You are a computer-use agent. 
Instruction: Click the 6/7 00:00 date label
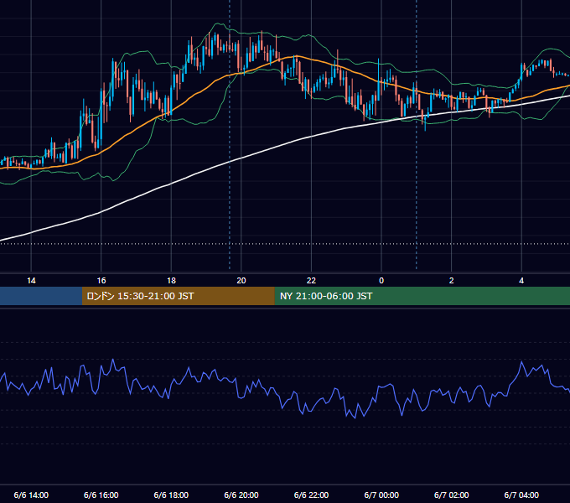point(381,495)
